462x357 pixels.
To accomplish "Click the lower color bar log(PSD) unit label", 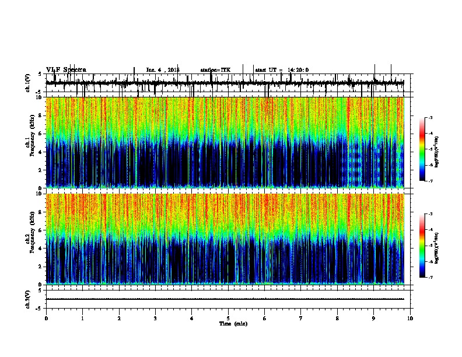I will click(436, 248).
